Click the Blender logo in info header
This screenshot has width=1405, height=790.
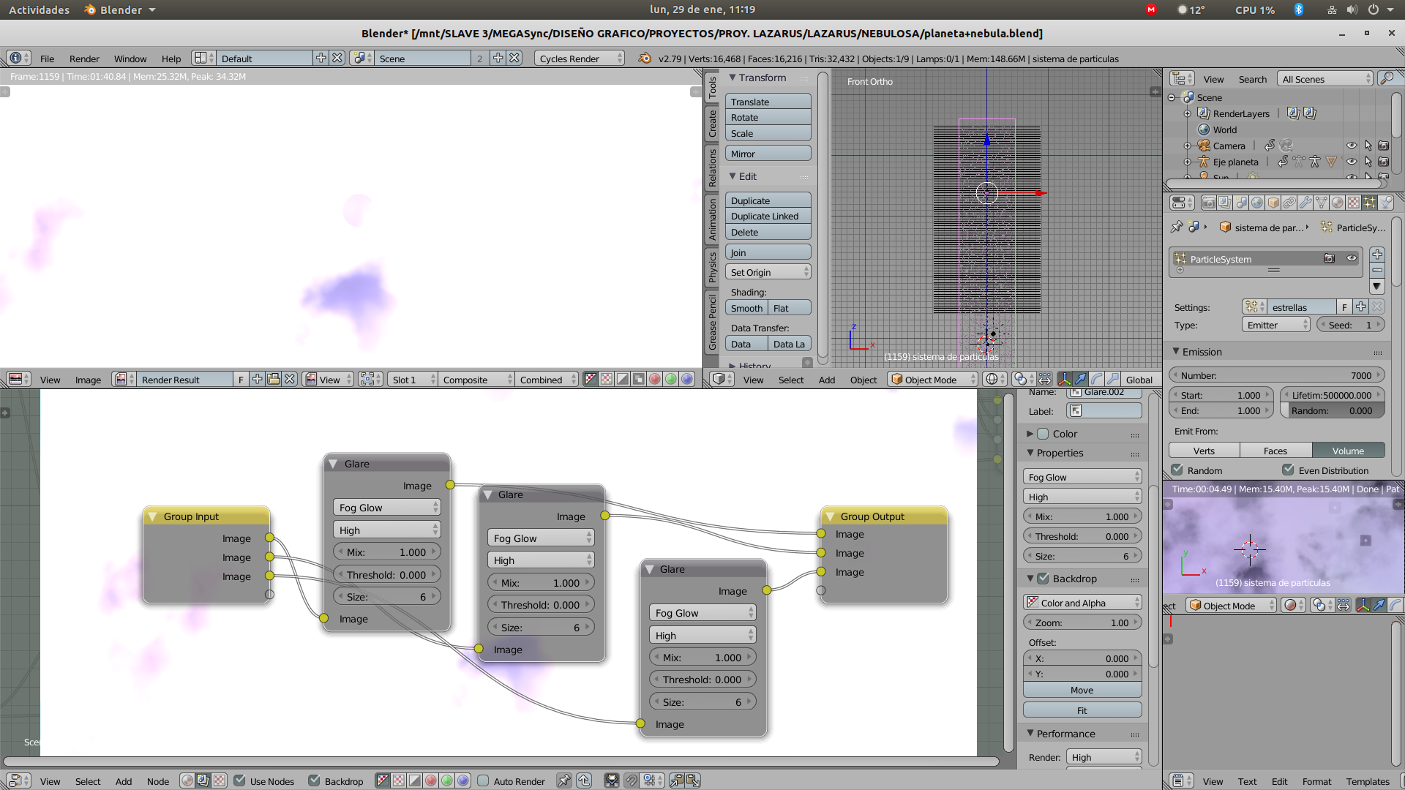tap(644, 59)
